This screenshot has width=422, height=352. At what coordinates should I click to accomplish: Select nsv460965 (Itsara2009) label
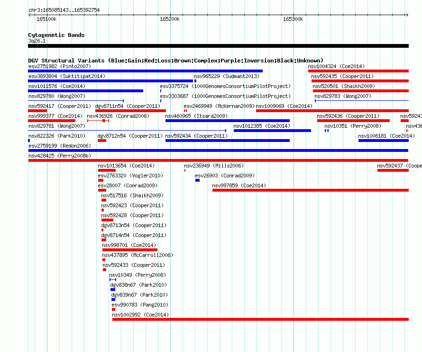coord(196,116)
